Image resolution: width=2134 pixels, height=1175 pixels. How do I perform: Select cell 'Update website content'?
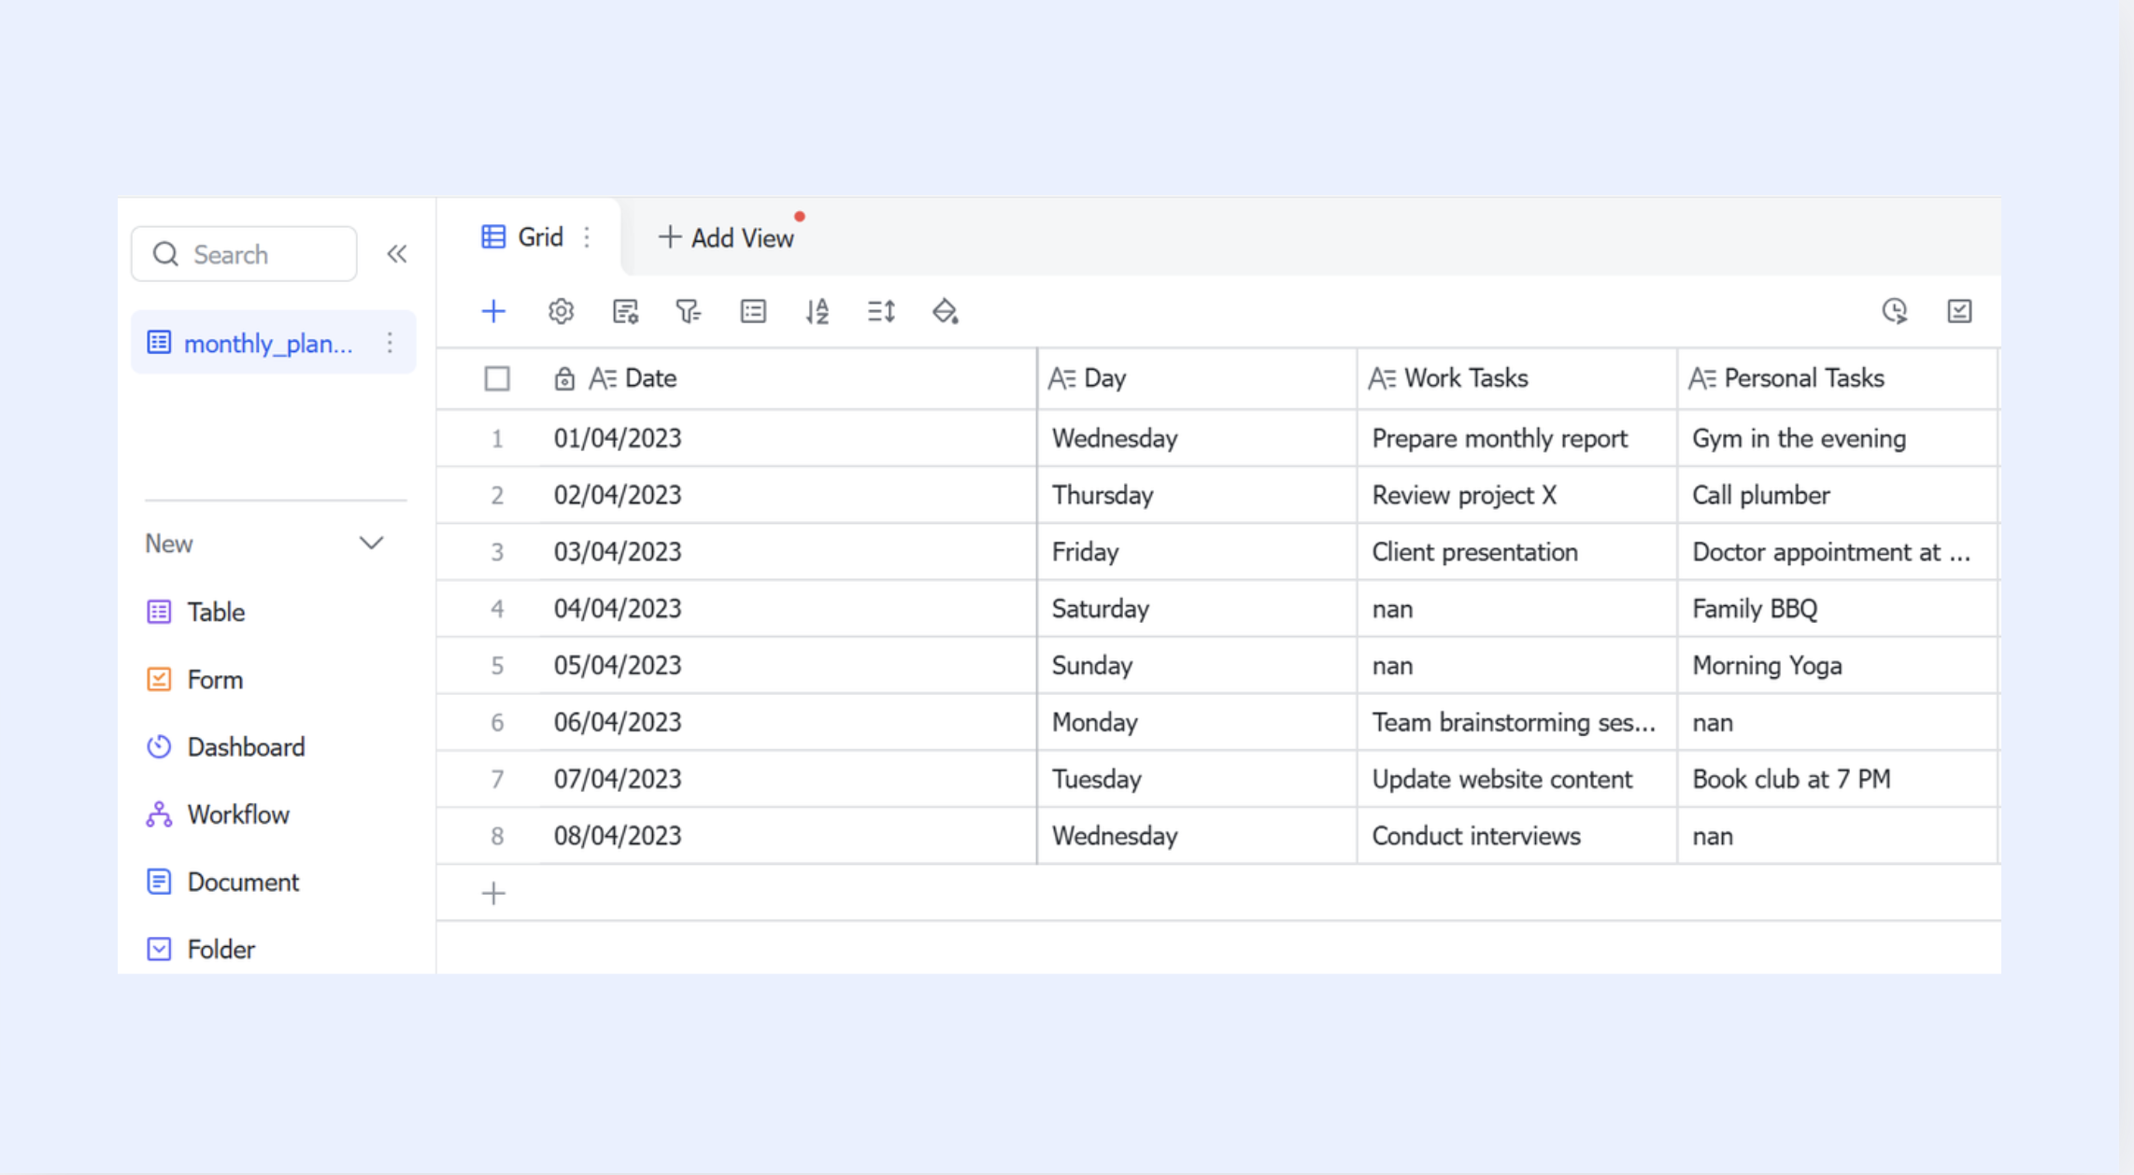(1517, 779)
